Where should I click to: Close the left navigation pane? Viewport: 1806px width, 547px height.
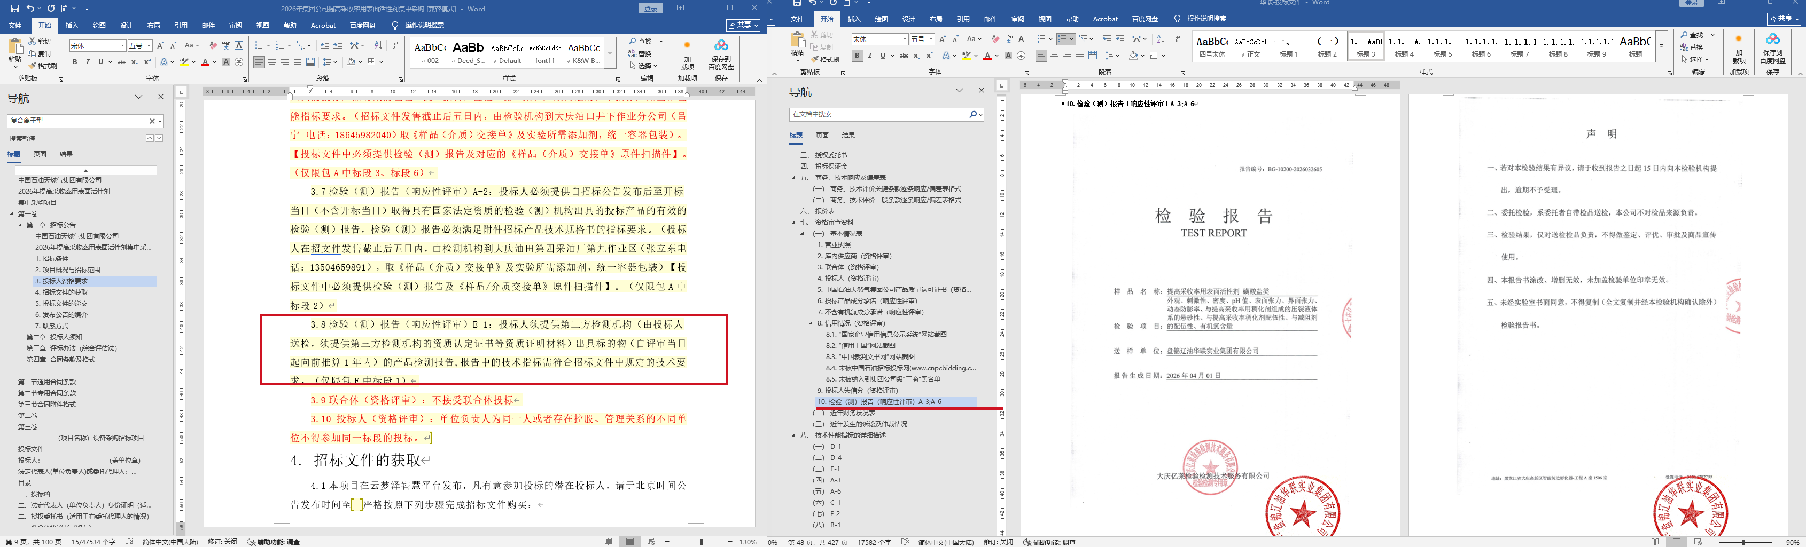click(160, 97)
